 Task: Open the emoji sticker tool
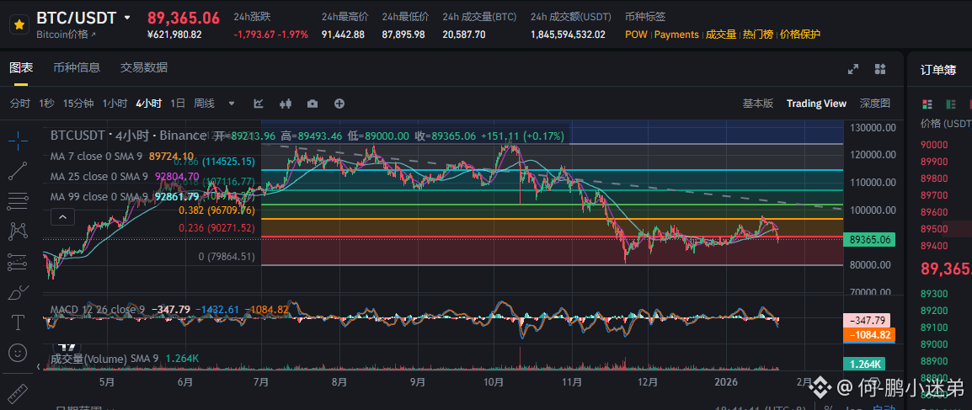[x=18, y=353]
